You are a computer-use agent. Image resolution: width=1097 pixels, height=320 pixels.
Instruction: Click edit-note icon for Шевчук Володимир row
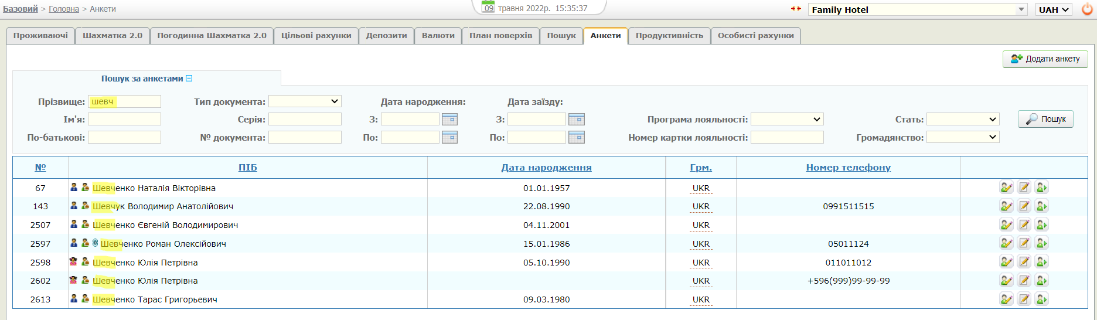pyautogui.click(x=1024, y=206)
